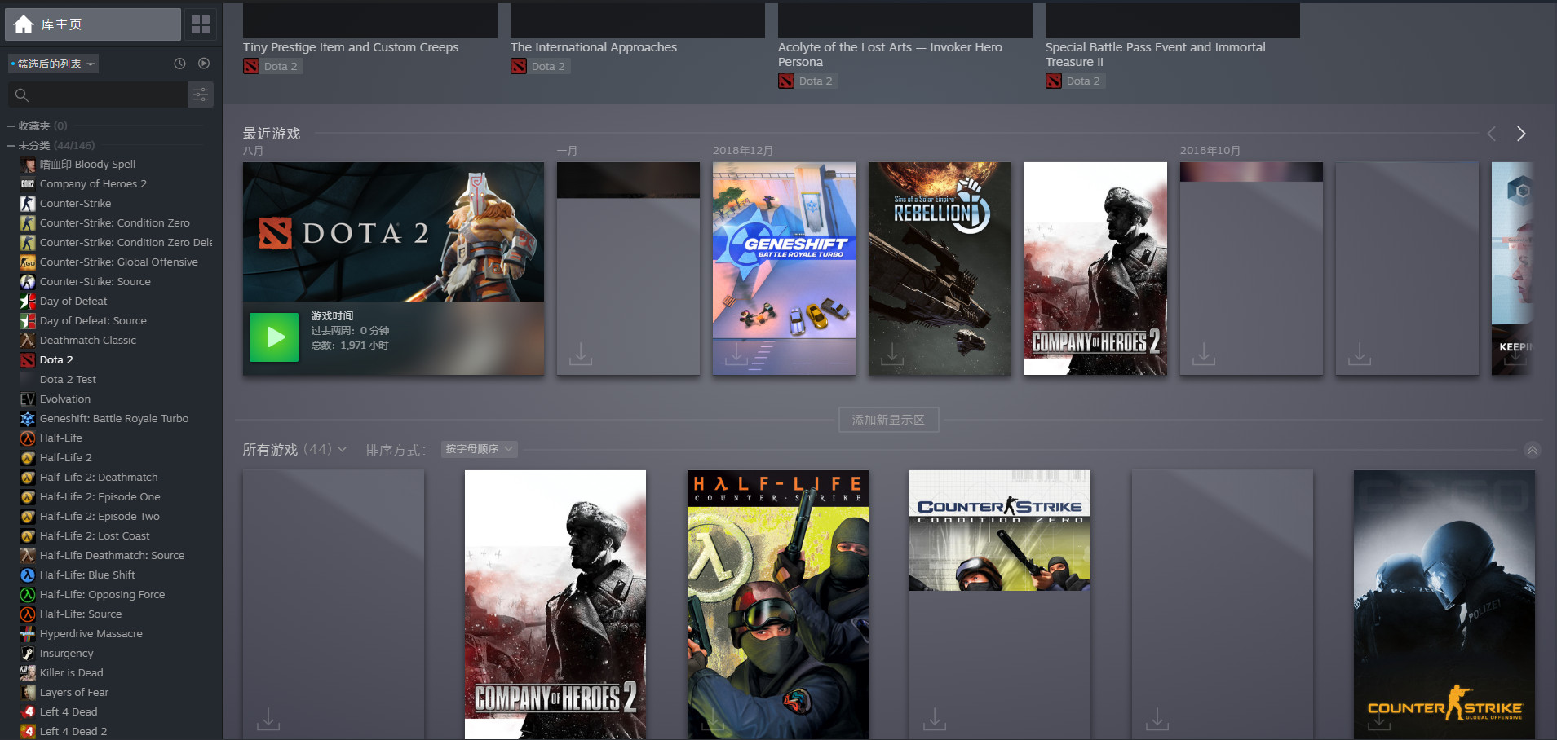Collapse the 未分类 category
Viewport: 1557px width, 740px height.
pyautogui.click(x=11, y=146)
